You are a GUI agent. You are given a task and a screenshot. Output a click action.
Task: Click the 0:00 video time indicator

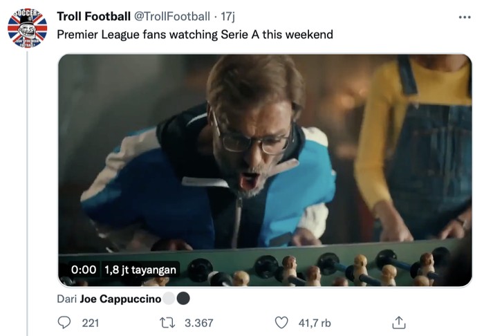(84, 269)
